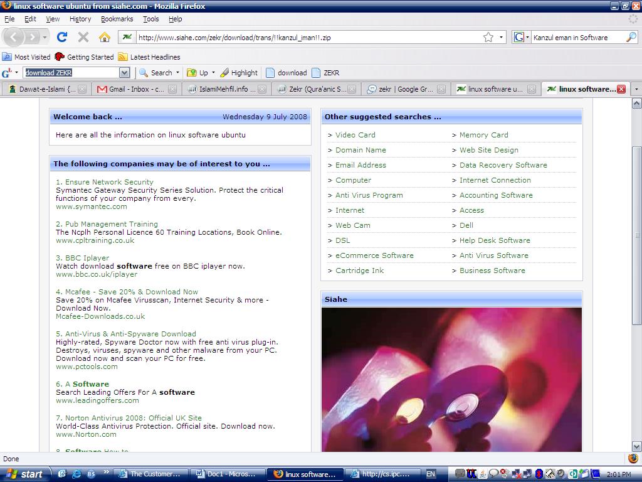Bookmark this page with the star icon
This screenshot has height=482, width=642.
488,37
